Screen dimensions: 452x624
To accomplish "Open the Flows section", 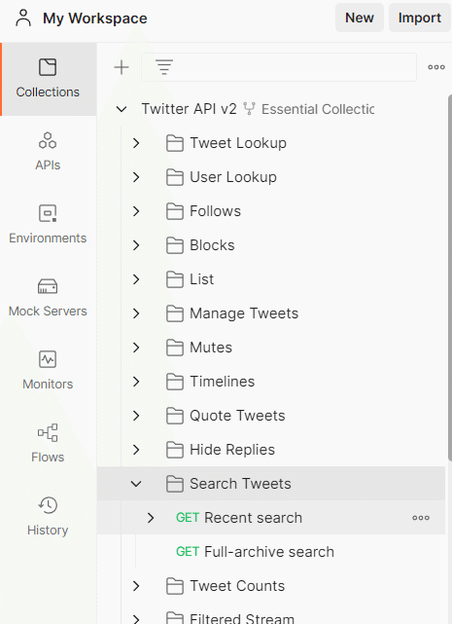I will [x=48, y=443].
